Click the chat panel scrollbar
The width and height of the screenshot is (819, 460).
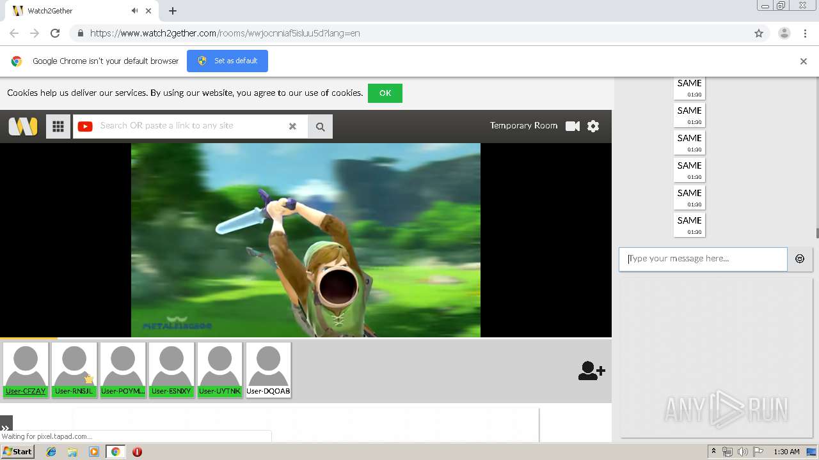817,233
